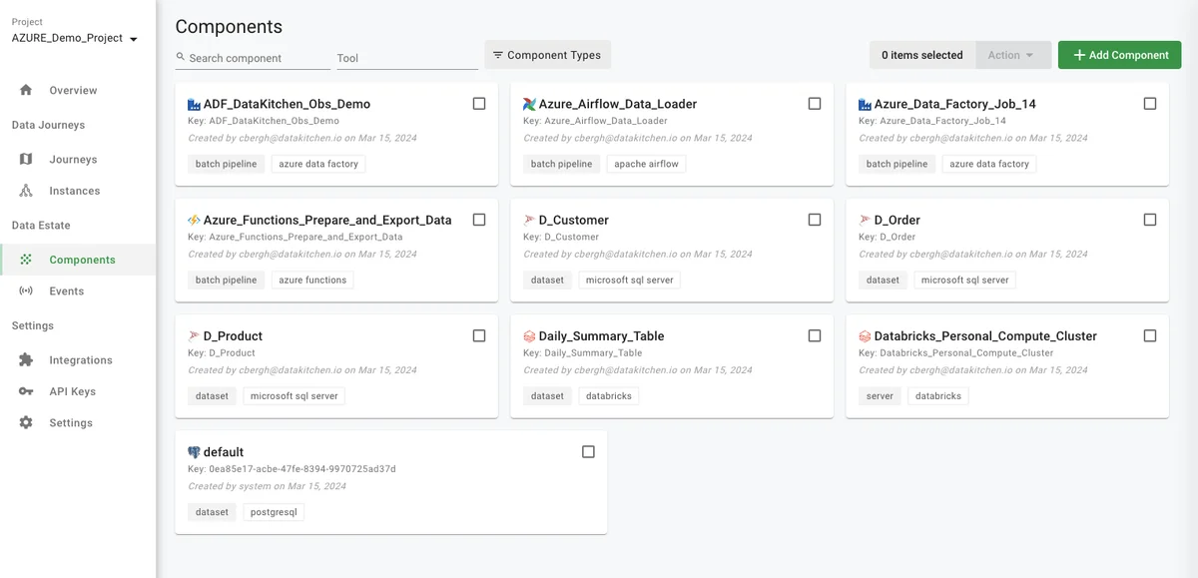Open the AZURE_Demo_Project project dropdown
Screen dimensions: 1198x578
75,38
